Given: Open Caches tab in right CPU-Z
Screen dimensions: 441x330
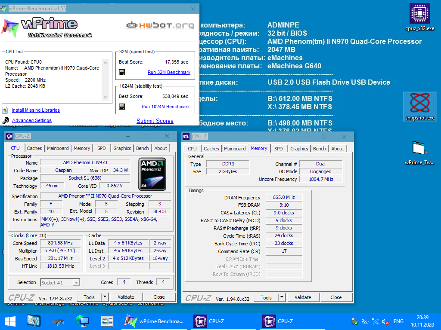Looking at the screenshot, I should click(x=211, y=148).
